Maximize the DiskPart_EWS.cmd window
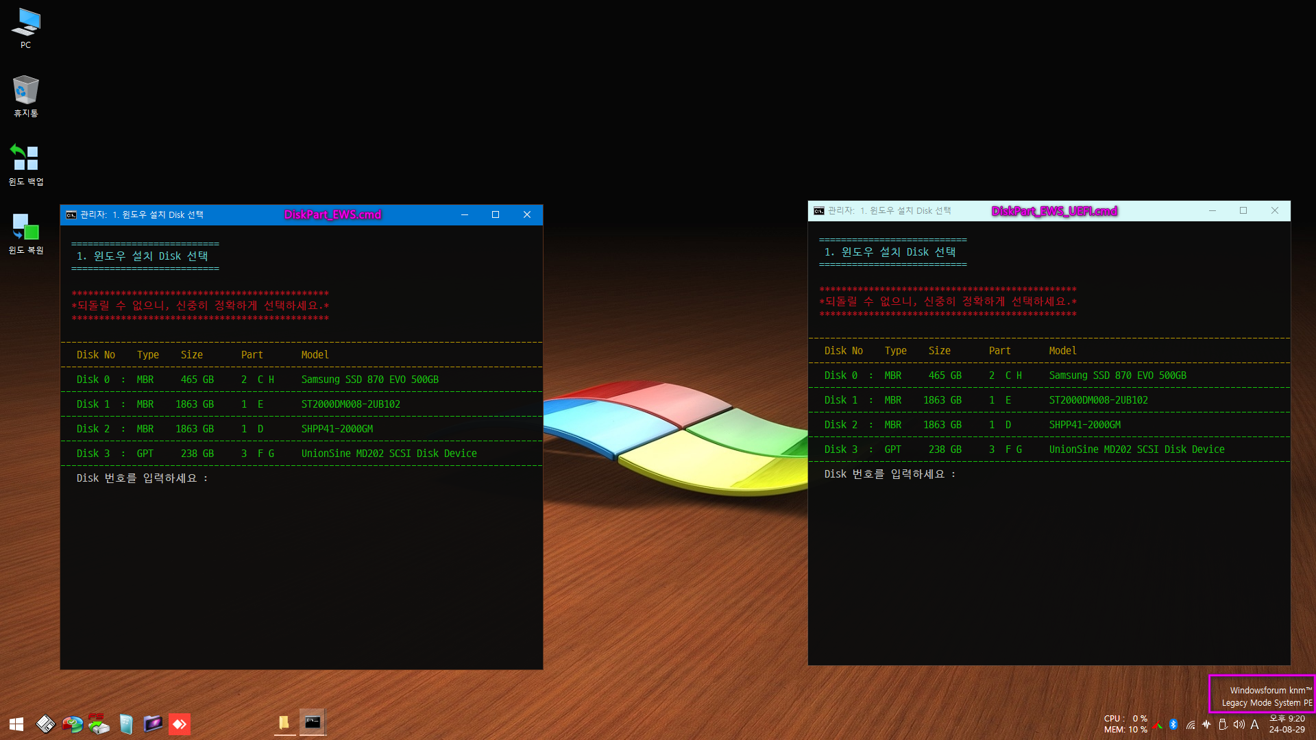 [x=496, y=214]
